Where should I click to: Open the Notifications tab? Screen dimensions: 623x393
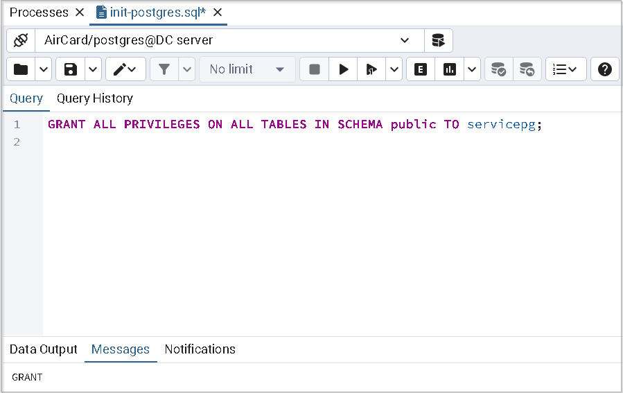(200, 349)
